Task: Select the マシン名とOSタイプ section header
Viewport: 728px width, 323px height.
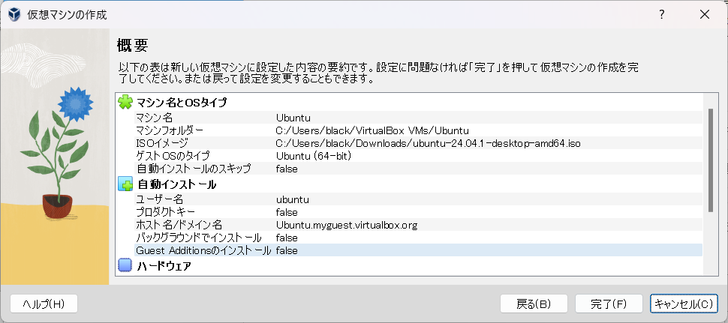Action: [x=182, y=102]
